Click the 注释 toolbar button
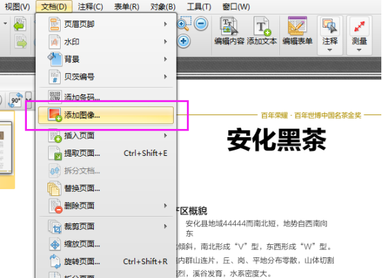The image size is (382, 278). coord(330,32)
